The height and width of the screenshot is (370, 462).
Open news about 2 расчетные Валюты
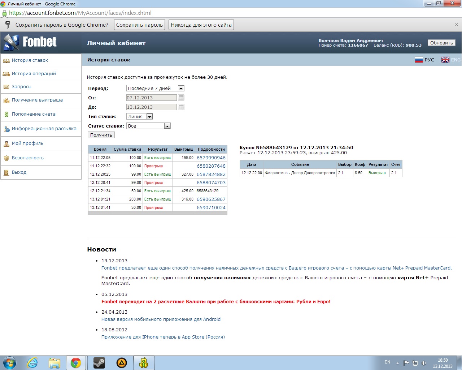pos(216,301)
